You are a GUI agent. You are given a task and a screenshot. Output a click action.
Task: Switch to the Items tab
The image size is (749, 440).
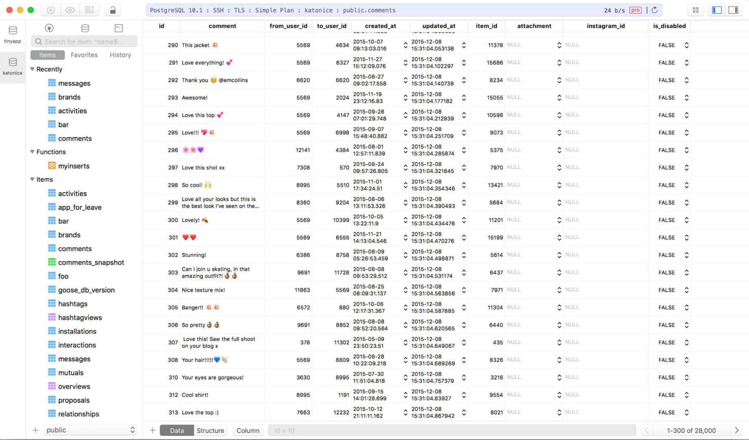47,55
